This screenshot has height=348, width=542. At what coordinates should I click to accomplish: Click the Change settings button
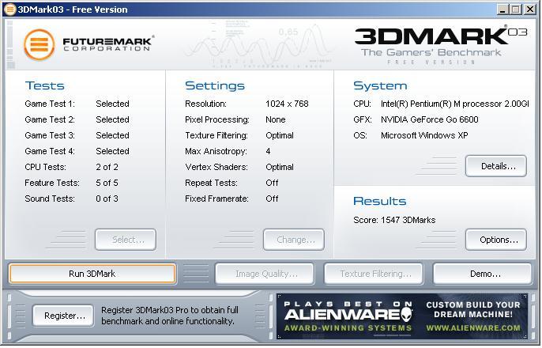(294, 240)
